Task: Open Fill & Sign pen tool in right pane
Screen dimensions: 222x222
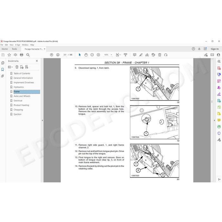Action: coord(219,94)
